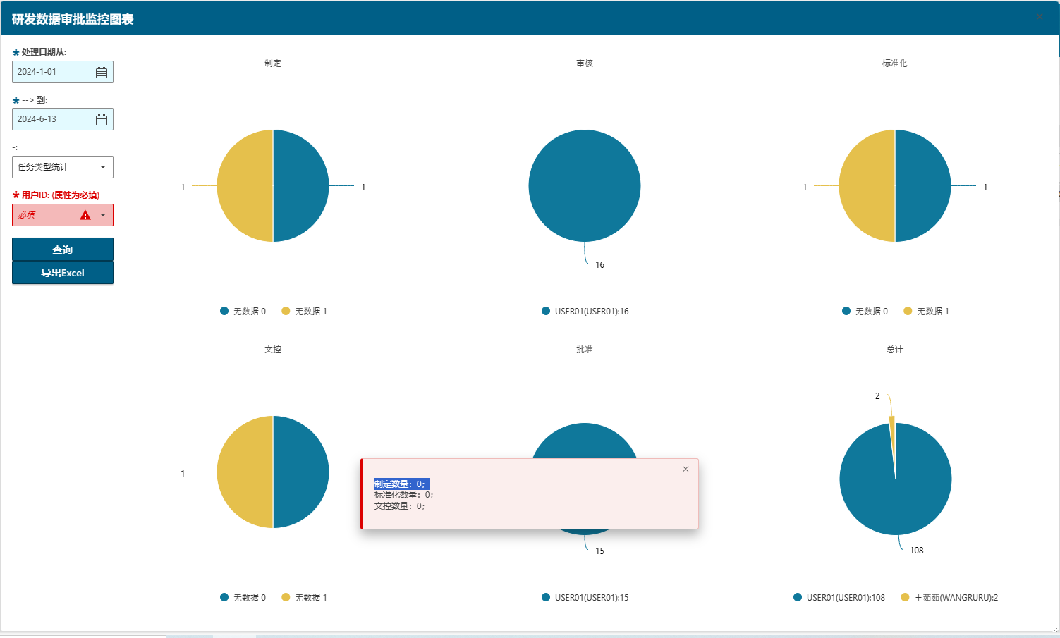This screenshot has height=638, width=1060.
Task: Open calendar picker for start date 2024-1-01
Action: click(x=102, y=72)
